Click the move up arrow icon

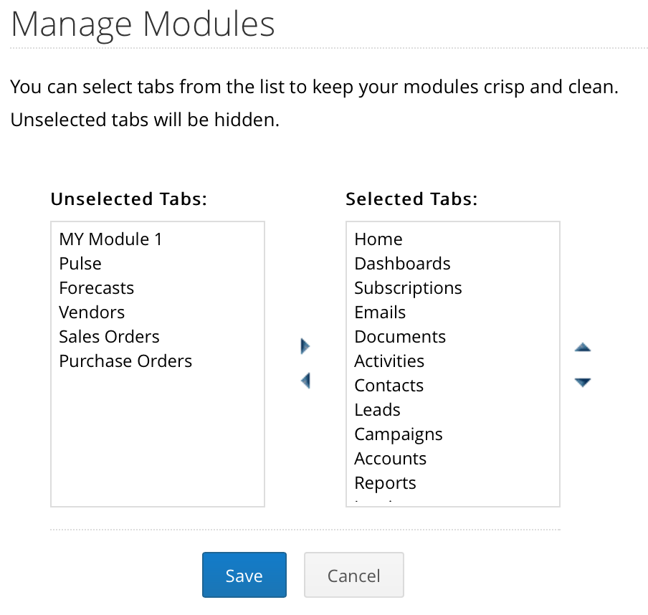click(583, 348)
